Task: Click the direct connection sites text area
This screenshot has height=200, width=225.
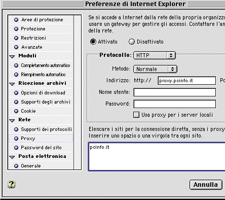Action: point(157,157)
